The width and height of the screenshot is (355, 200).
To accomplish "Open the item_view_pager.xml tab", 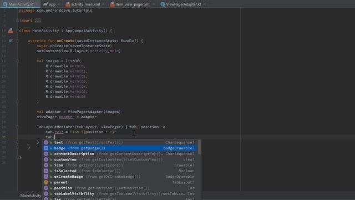I will [133, 4].
